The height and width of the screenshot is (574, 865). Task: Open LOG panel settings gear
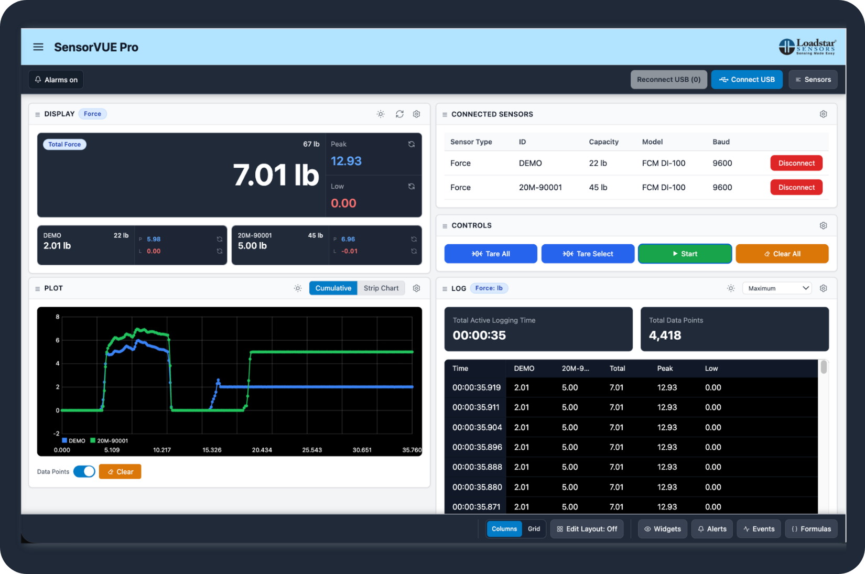click(824, 288)
